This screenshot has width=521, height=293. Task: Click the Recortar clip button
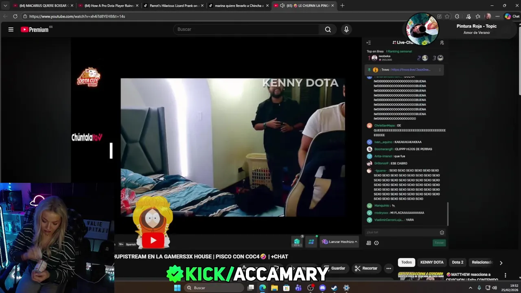(366, 268)
